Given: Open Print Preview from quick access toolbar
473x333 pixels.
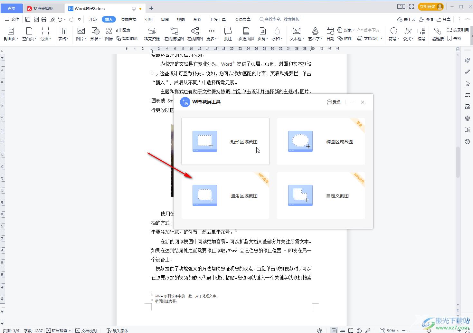Looking at the screenshot, I should 52,19.
